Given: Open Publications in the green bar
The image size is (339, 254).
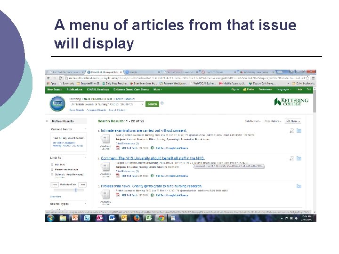Looking at the screenshot, I should 74,89.
